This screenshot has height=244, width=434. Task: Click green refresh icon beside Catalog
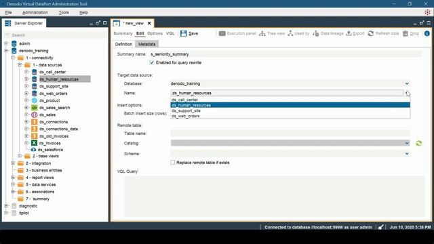[419, 143]
